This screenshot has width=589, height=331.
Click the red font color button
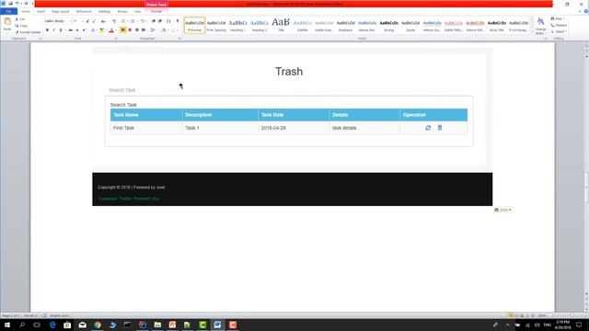111,30
